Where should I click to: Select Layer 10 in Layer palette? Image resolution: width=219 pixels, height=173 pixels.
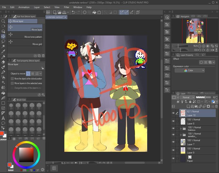pos(198,113)
